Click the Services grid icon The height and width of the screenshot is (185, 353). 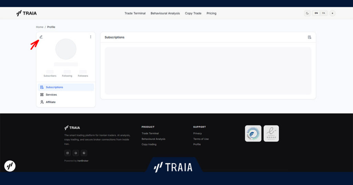point(42,95)
